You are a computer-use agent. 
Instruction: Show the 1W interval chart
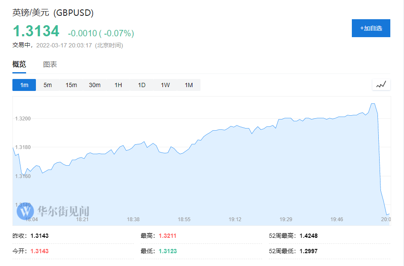(x=165, y=85)
